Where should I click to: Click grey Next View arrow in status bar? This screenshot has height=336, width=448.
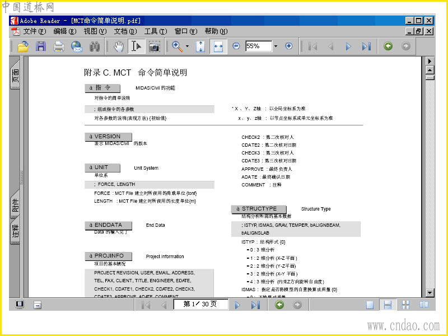point(297,305)
